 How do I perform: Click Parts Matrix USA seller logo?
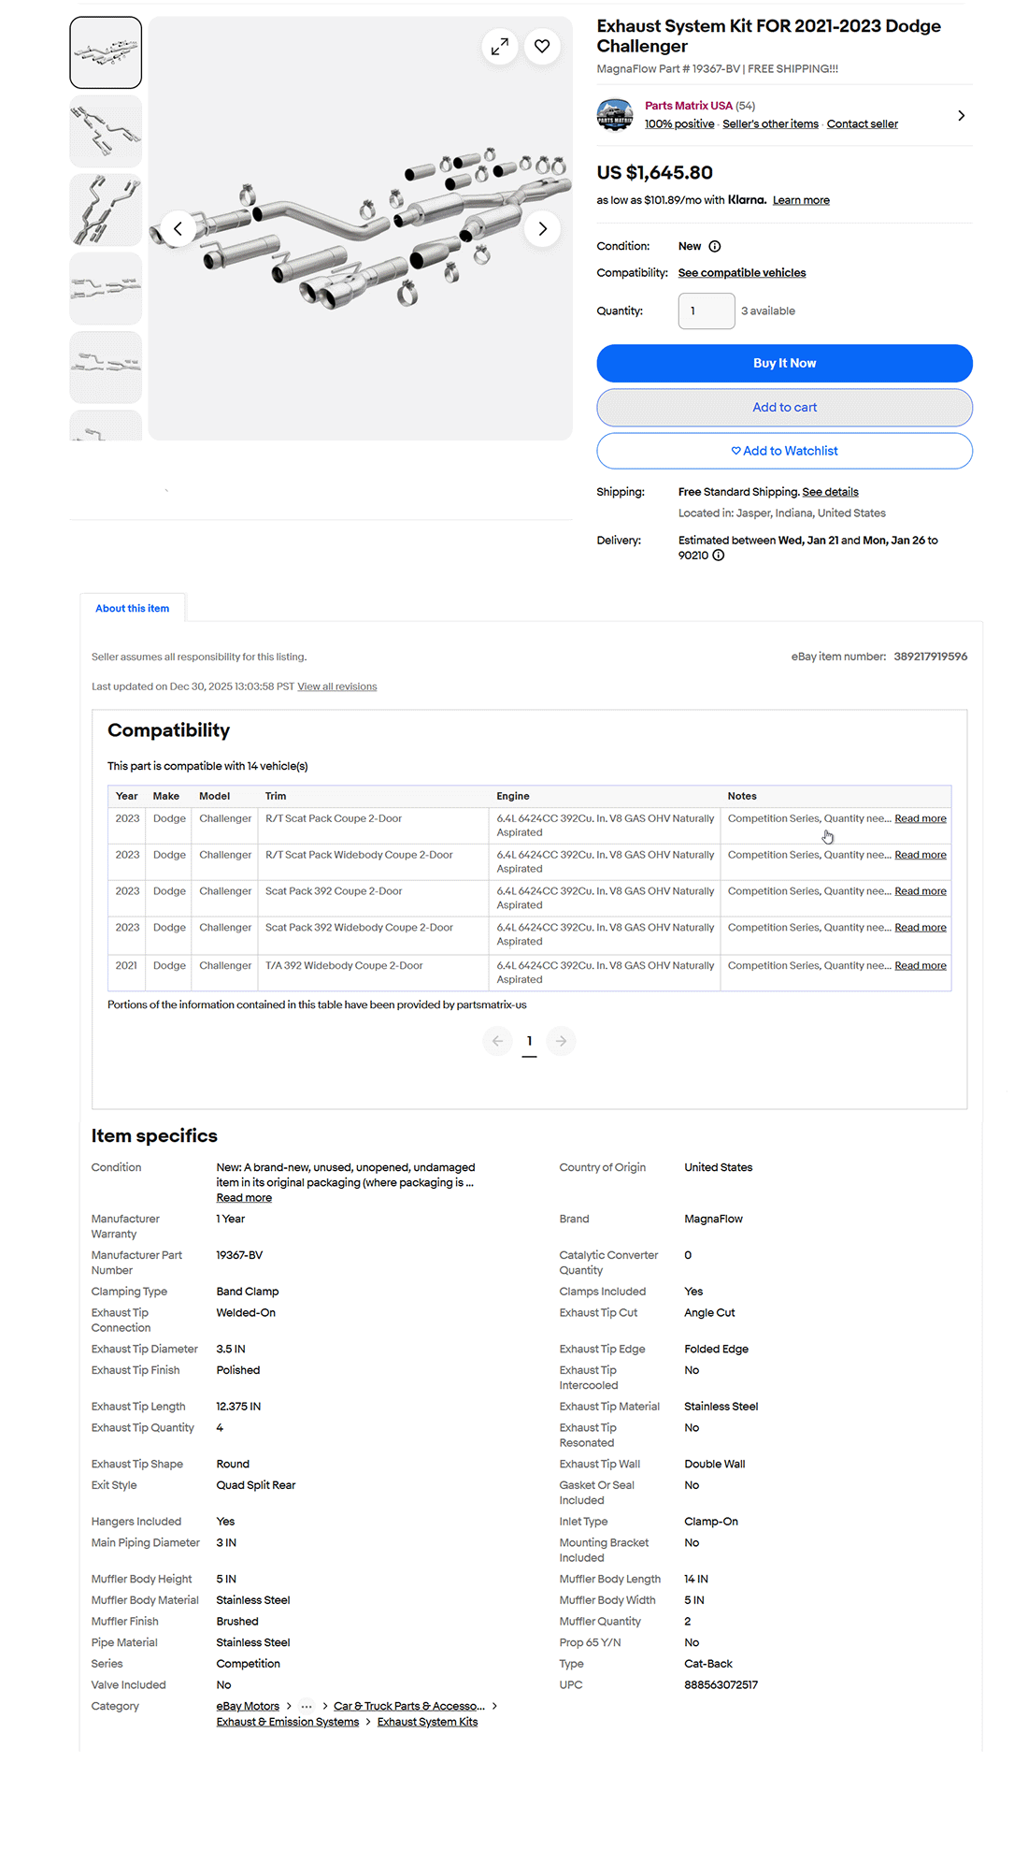coord(615,115)
